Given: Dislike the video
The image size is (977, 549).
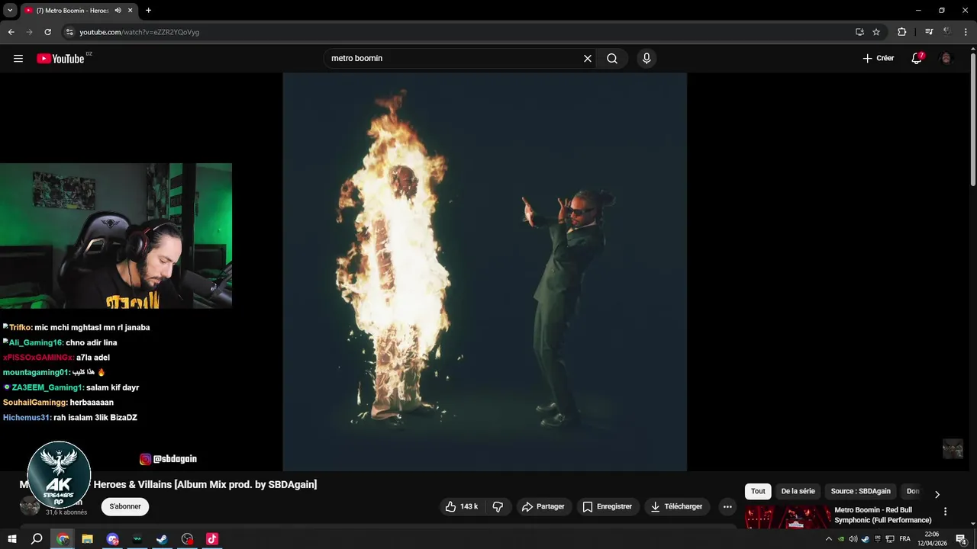Looking at the screenshot, I should tap(498, 506).
